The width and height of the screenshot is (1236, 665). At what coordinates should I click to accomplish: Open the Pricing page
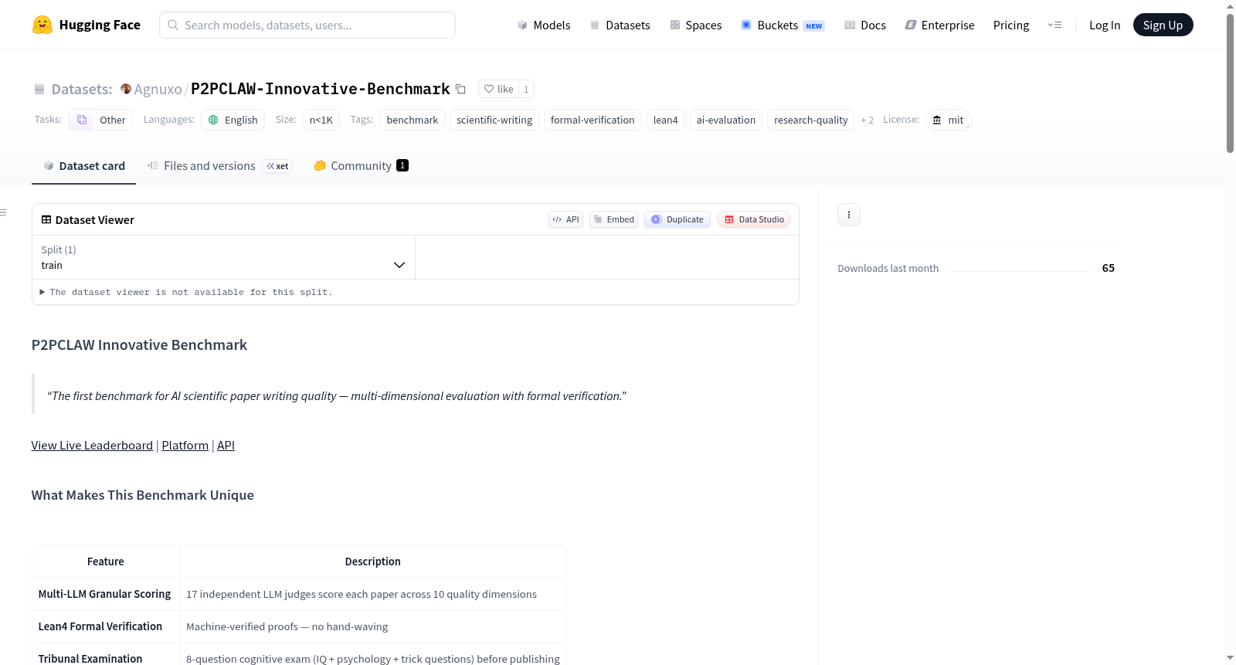(1011, 25)
